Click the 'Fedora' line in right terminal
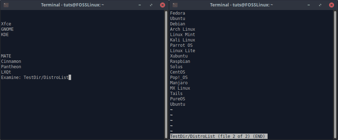 click(178, 13)
